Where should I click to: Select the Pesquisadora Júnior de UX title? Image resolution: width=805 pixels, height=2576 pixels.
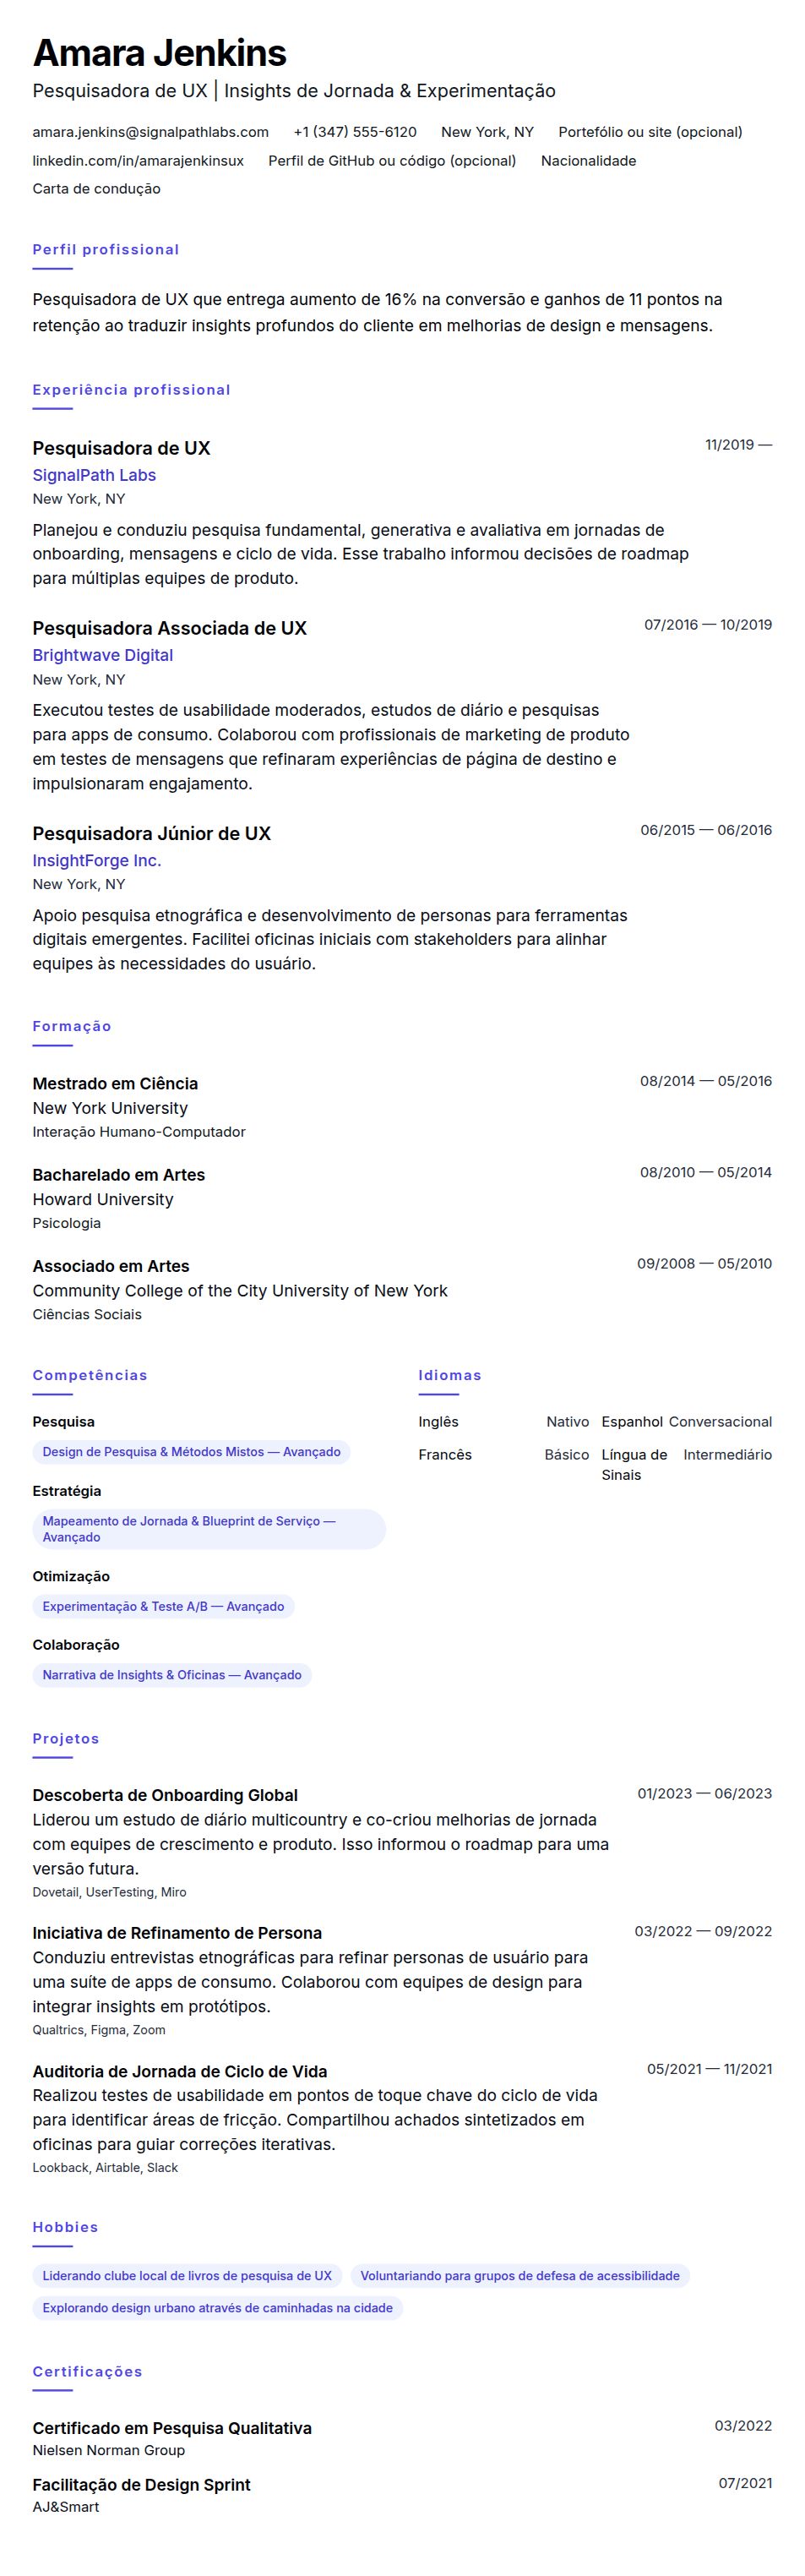151,833
